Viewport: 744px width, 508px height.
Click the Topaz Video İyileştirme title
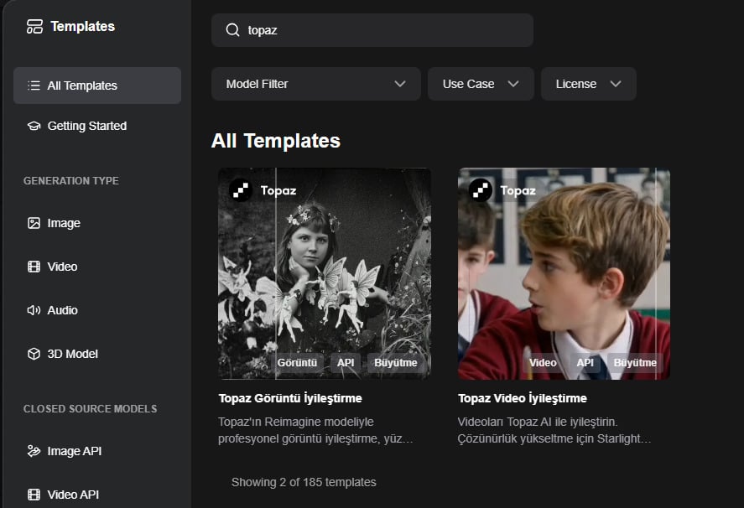tap(523, 398)
